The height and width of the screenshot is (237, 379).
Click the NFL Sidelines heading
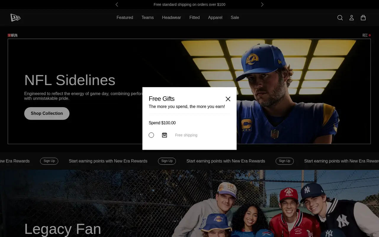(70, 80)
